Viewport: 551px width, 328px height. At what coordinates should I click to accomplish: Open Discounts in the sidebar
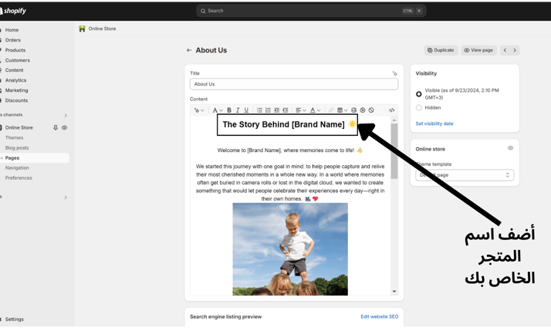16,100
